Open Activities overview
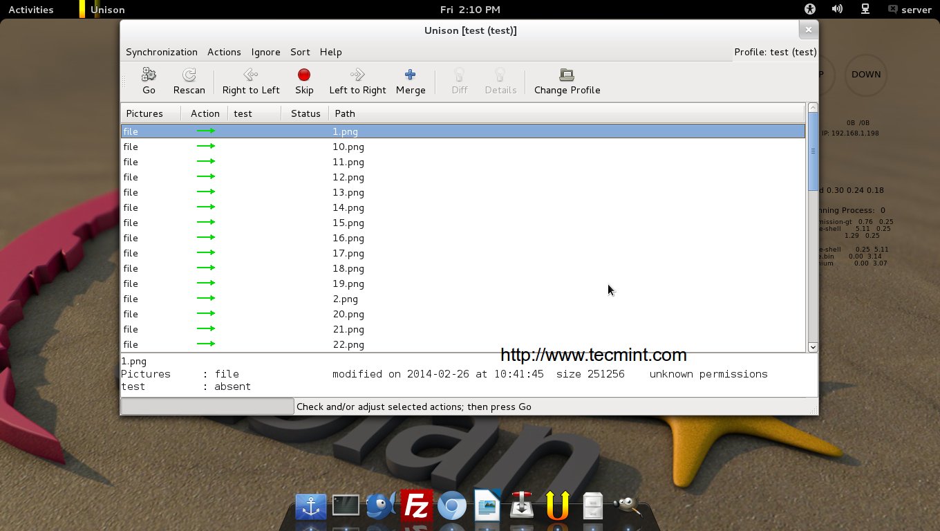 tap(30, 10)
